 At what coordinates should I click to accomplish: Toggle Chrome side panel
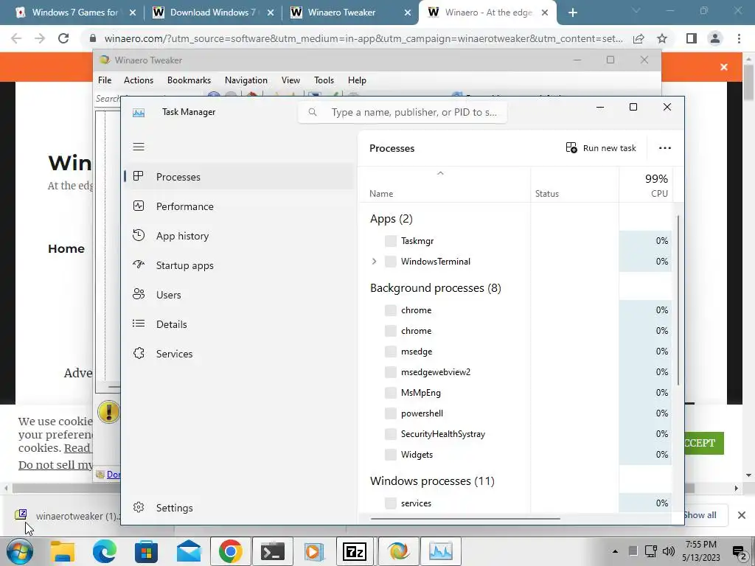692,38
